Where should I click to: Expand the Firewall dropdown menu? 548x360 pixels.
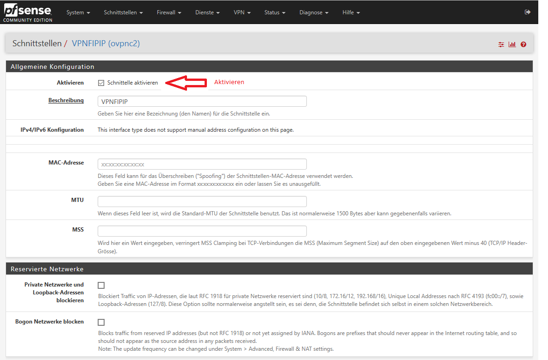168,12
